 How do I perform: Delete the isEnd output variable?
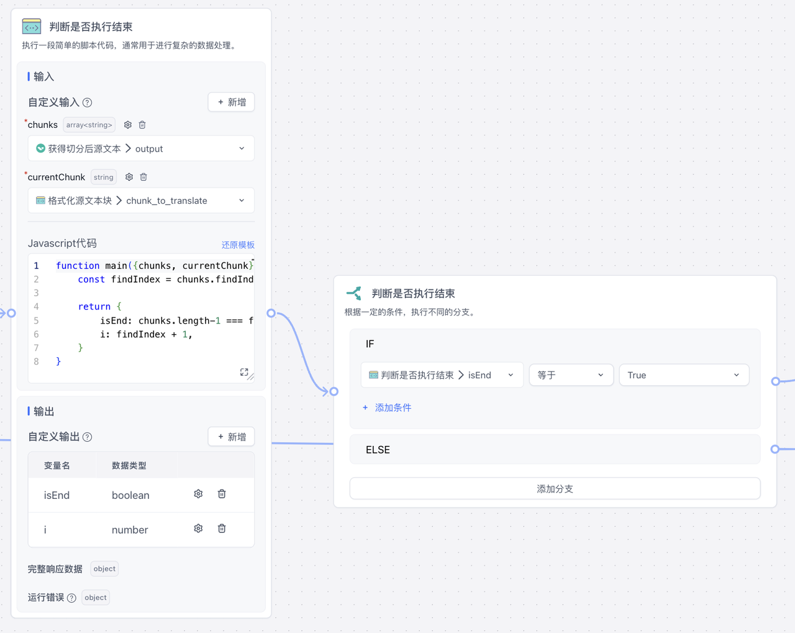pos(222,494)
